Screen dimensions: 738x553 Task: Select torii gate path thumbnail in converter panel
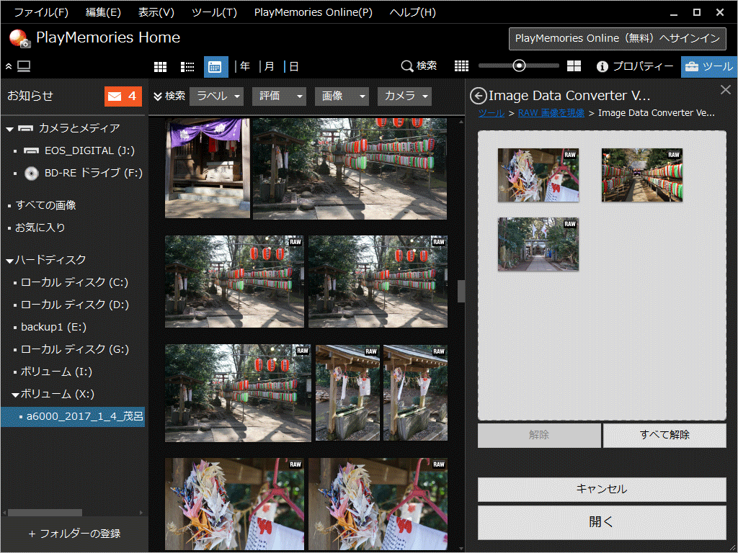click(538, 244)
